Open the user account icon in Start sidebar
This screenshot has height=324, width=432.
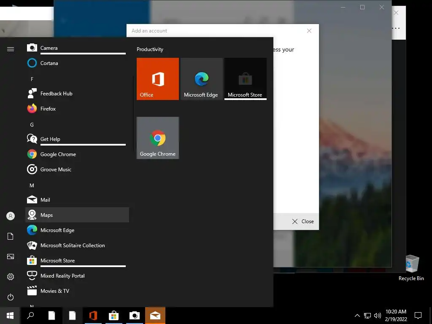(x=11, y=216)
